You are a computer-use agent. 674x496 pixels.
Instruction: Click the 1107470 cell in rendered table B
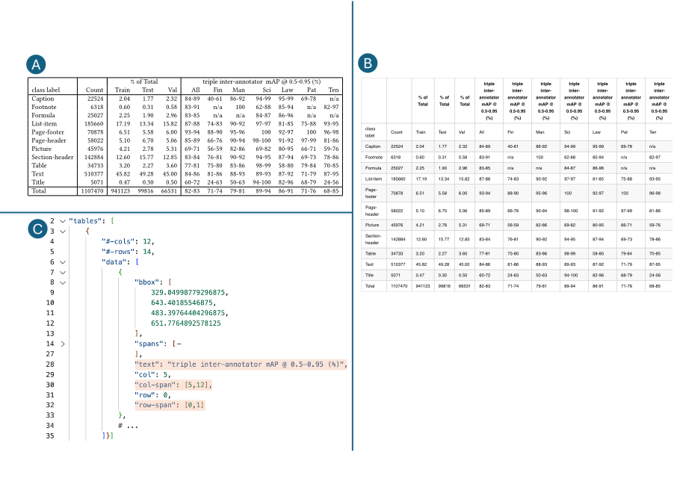tap(399, 286)
